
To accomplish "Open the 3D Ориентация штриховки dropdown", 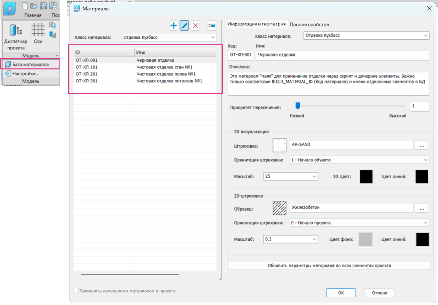I will pos(359,160).
